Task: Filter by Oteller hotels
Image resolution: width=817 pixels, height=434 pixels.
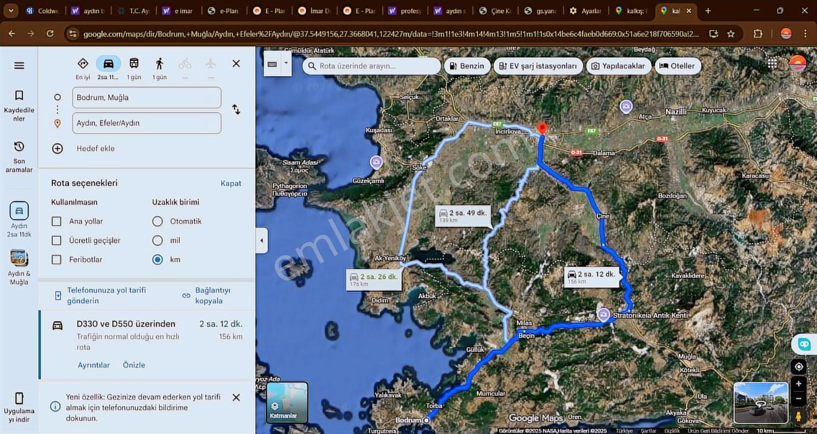Action: [x=677, y=66]
